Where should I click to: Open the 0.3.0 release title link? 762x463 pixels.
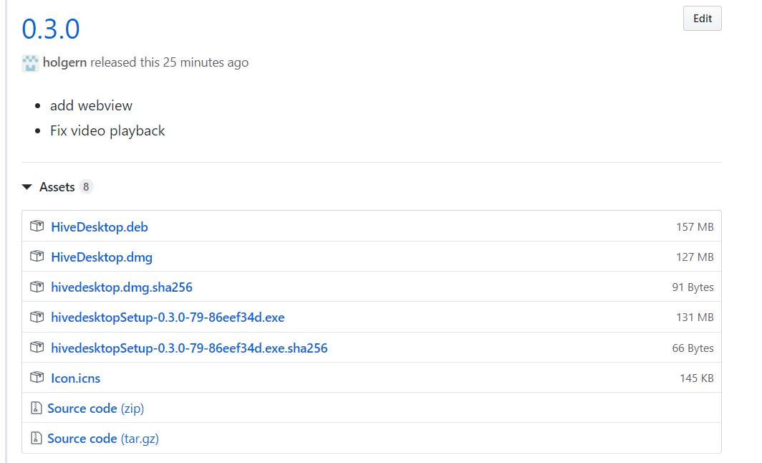click(x=51, y=29)
